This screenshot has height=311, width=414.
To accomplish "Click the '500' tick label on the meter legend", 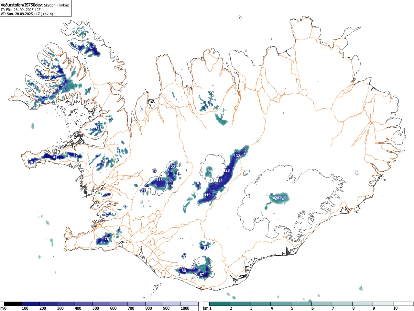I will tap(95, 308).
